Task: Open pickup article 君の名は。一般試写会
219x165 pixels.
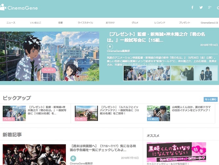Action: click(x=47, y=110)
